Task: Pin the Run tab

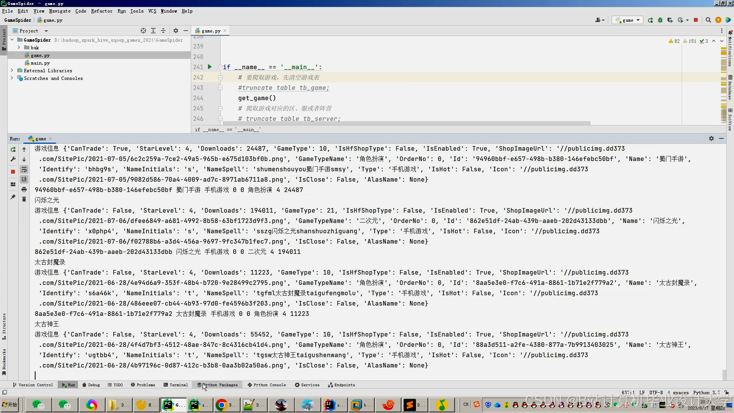Action: 13,197
